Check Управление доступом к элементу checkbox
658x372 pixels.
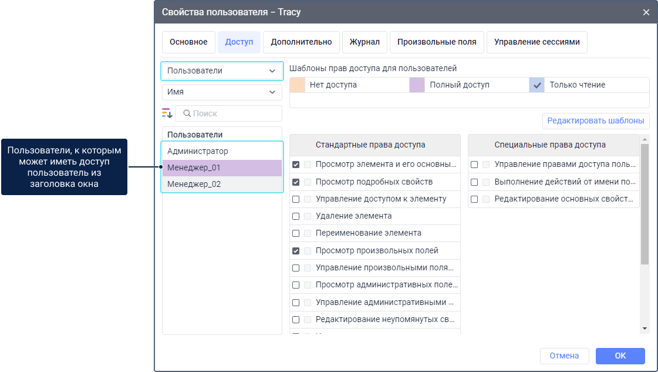click(296, 199)
